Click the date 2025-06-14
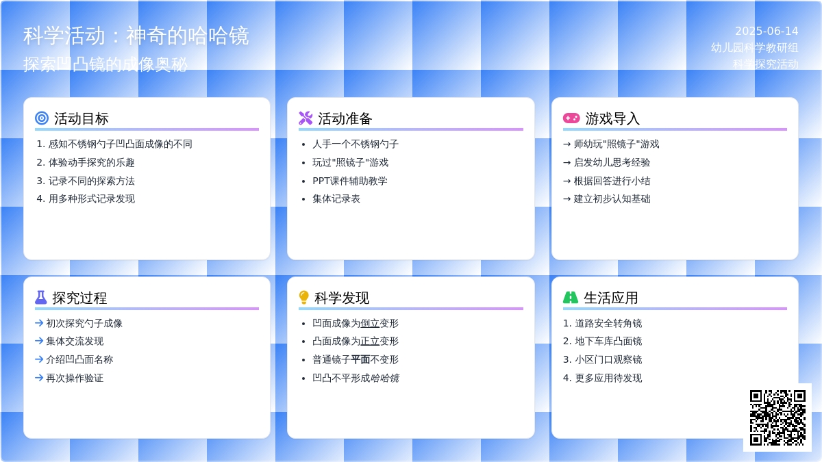 click(767, 31)
